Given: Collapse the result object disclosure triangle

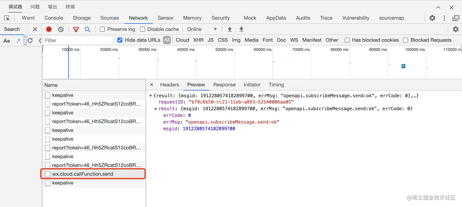Looking at the screenshot, I should [x=156, y=109].
